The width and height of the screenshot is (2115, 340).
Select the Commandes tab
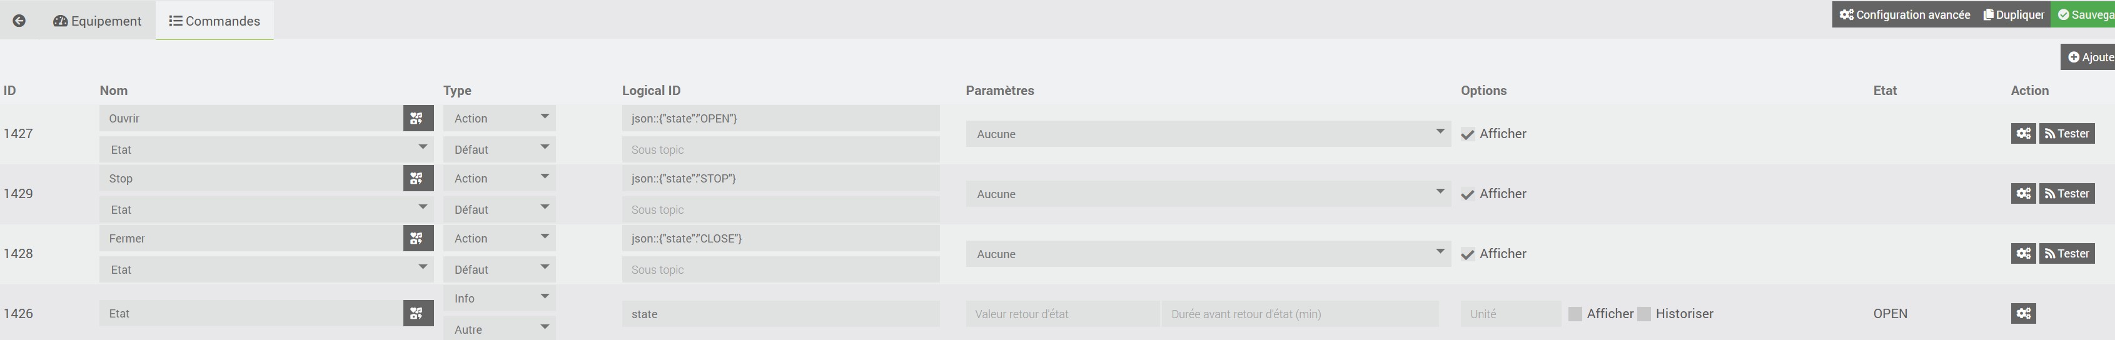[x=215, y=21]
